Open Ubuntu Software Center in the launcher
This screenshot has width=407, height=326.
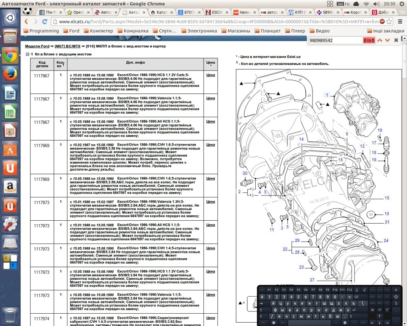(10, 149)
